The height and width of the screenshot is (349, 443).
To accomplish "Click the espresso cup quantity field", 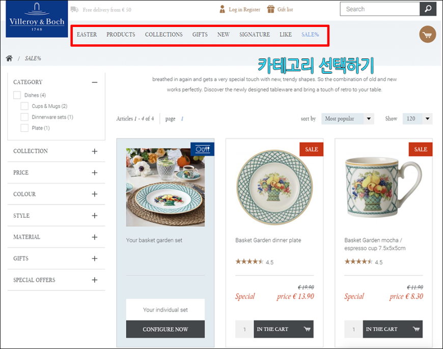I will click(x=354, y=329).
